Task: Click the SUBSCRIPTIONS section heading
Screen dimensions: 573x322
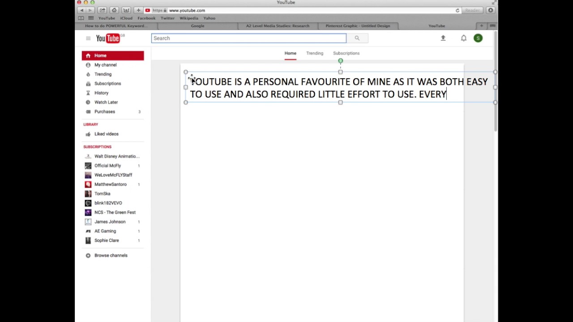Action: tap(97, 147)
